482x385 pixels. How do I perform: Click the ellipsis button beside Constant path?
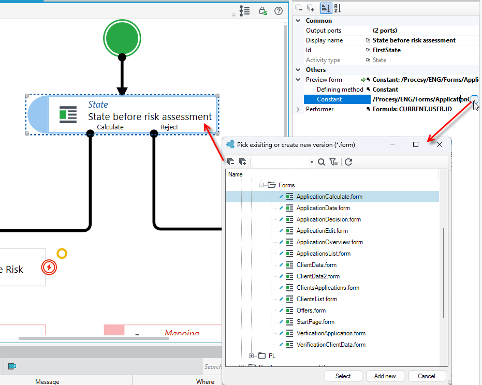pyautogui.click(x=475, y=99)
